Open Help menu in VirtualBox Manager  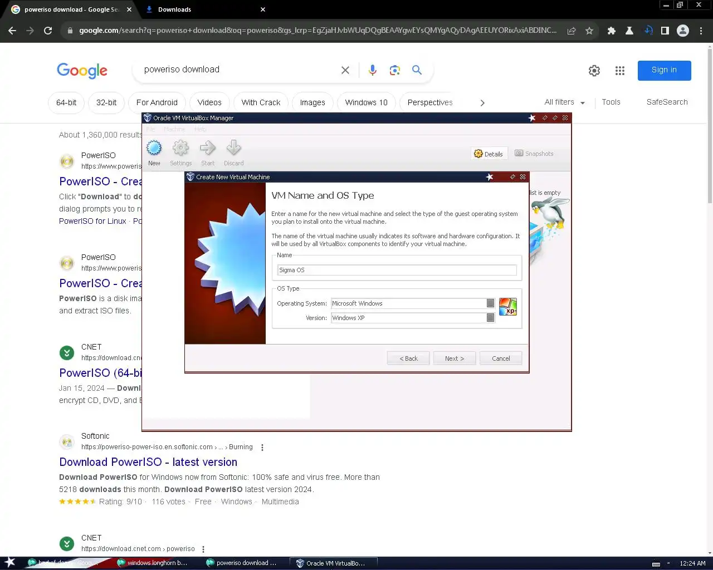pyautogui.click(x=201, y=129)
